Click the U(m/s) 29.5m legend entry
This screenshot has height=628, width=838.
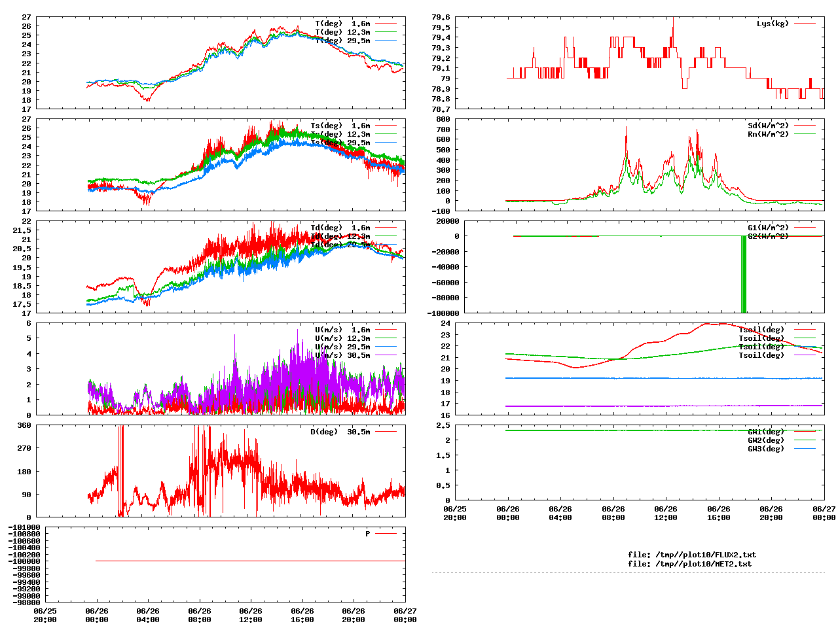tap(342, 347)
